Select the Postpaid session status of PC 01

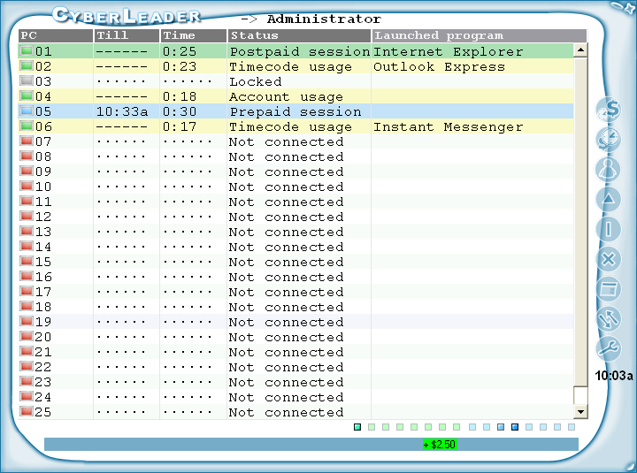300,51
